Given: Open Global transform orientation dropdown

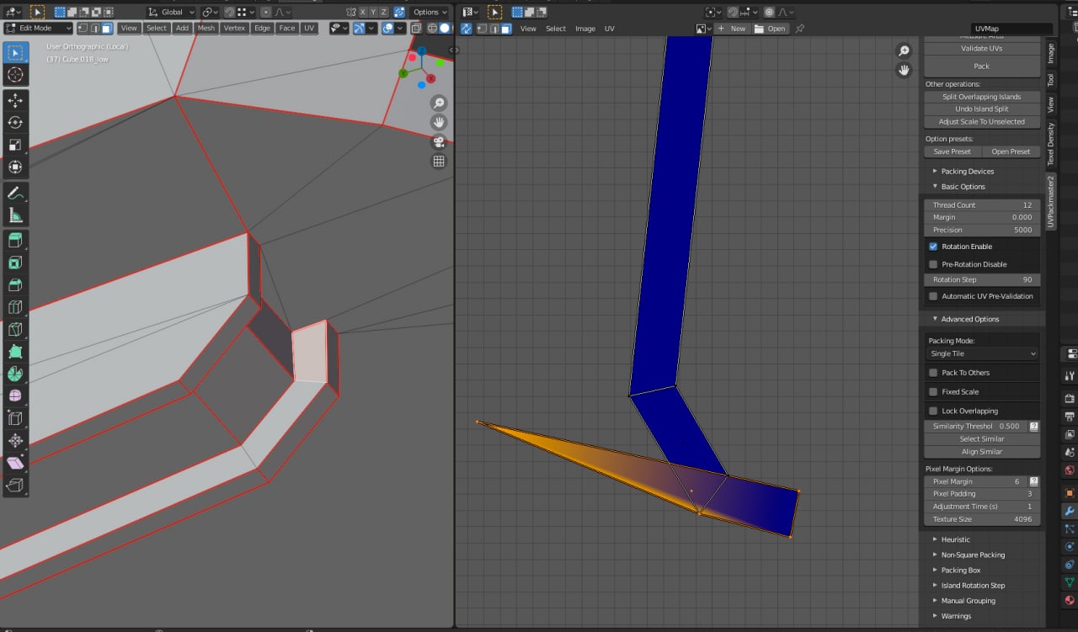Looking at the screenshot, I should click(171, 12).
